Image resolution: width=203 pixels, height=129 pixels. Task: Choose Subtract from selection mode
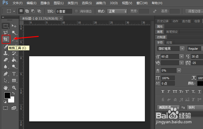33,11
